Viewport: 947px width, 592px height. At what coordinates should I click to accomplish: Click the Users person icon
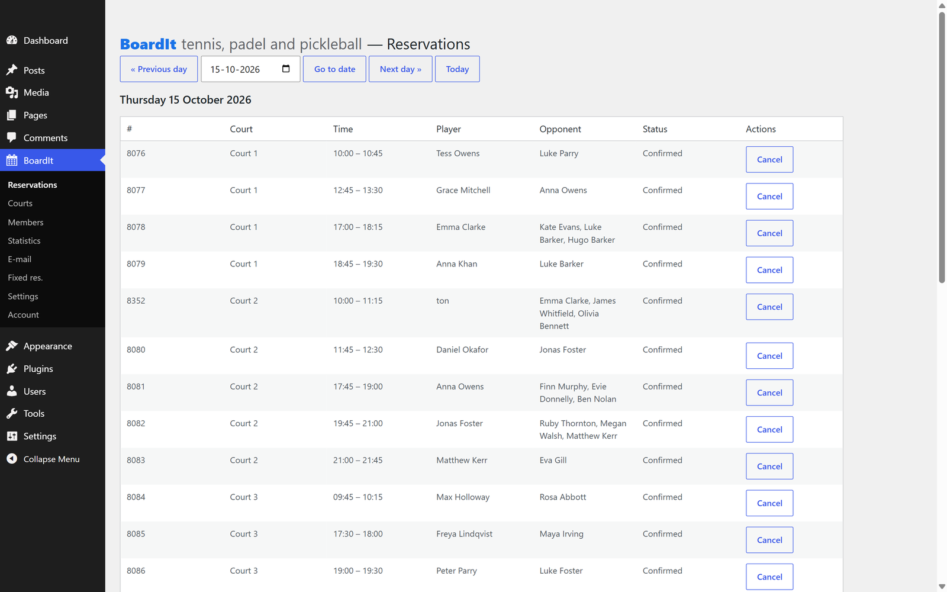(x=12, y=391)
